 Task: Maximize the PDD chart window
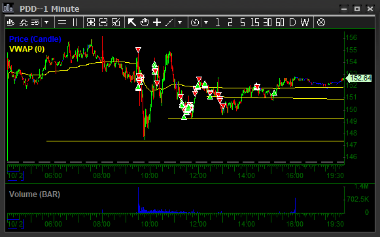tap(357, 9)
